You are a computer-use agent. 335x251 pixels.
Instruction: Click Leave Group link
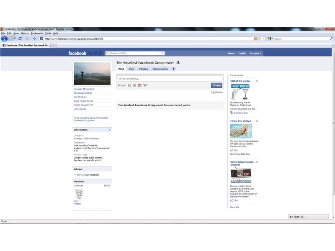80,109
